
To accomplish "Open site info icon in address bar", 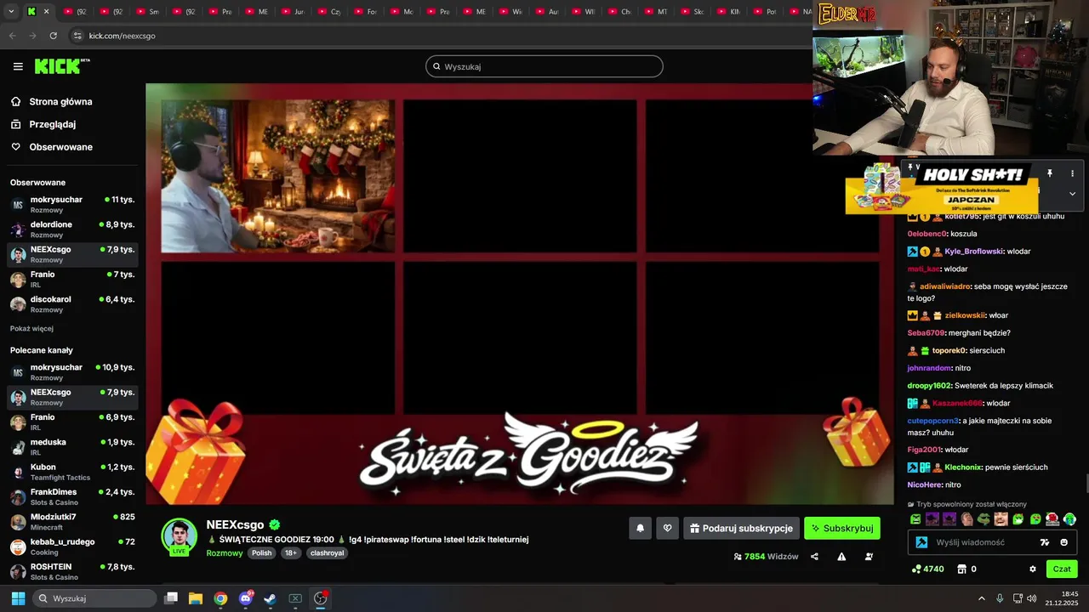I will (x=77, y=36).
